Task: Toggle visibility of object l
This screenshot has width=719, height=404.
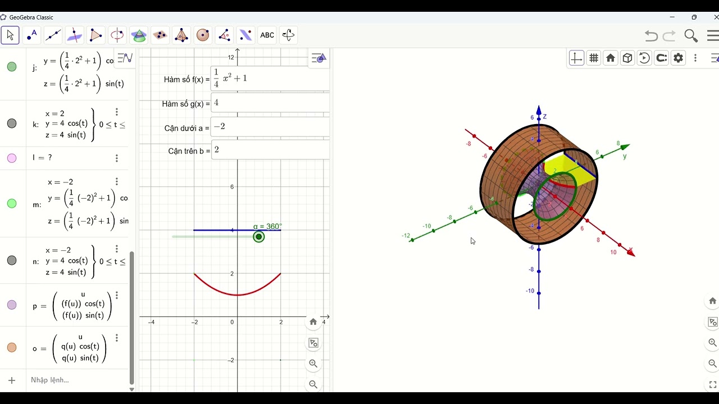Action: point(12,158)
